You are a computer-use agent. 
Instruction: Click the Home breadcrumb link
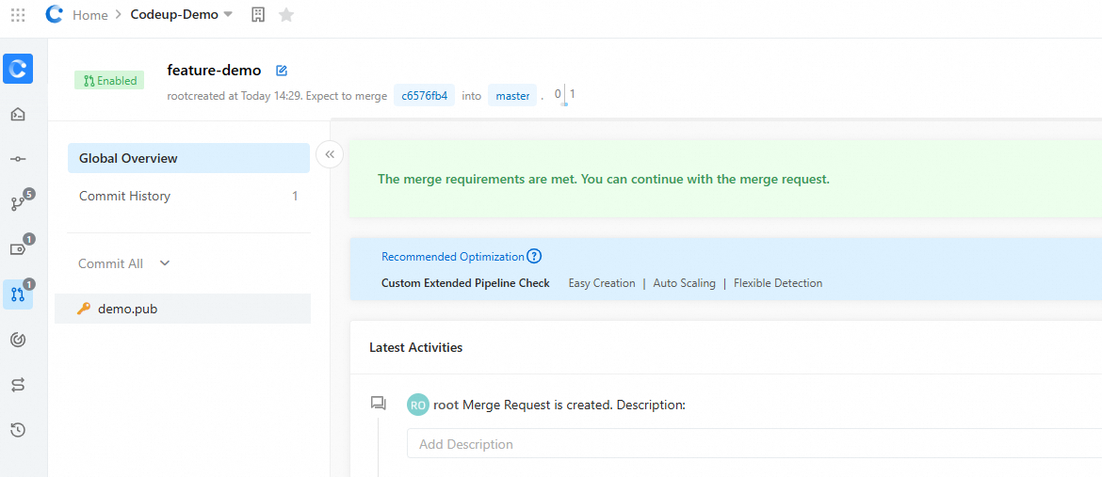(x=89, y=15)
